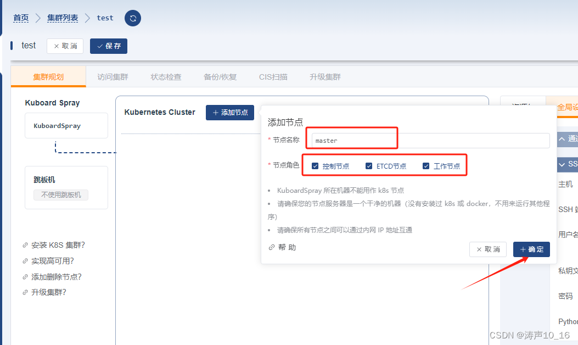
Task: Select the 全局设 tab in the right panel
Action: click(568, 107)
